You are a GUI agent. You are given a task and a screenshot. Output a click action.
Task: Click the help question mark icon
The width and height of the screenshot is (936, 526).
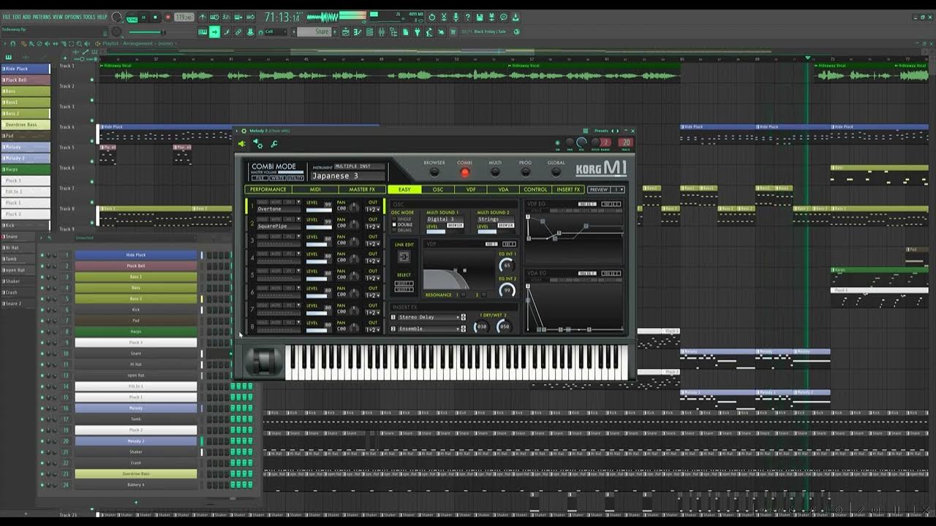[468, 17]
